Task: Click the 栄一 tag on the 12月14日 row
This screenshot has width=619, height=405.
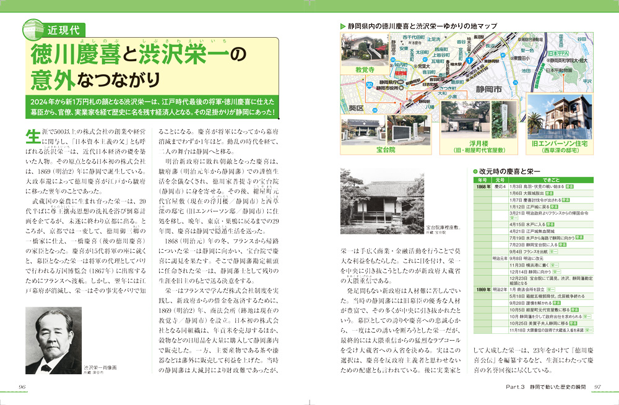Action: click(556, 272)
